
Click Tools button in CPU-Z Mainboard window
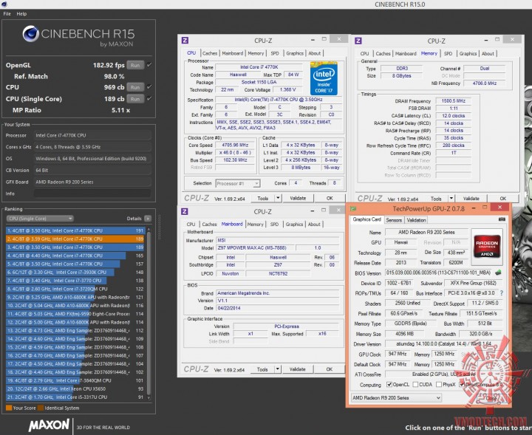pyautogui.click(x=262, y=369)
